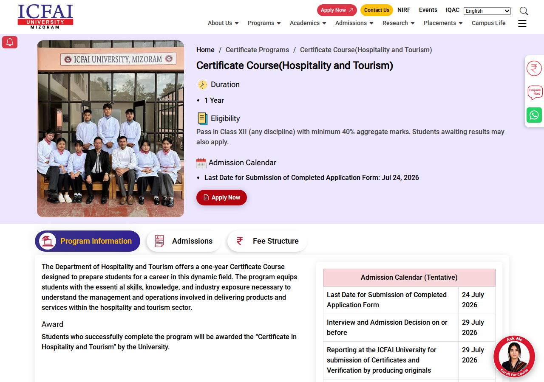
Task: Click the Jul 24, 2026 last date bullet
Action: tap(312, 177)
